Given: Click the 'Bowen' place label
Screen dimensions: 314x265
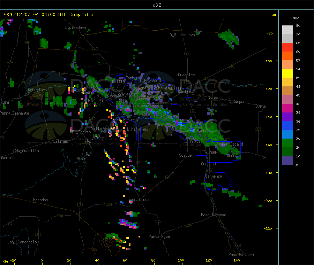Looking at the screenshot, I should click(232, 155).
